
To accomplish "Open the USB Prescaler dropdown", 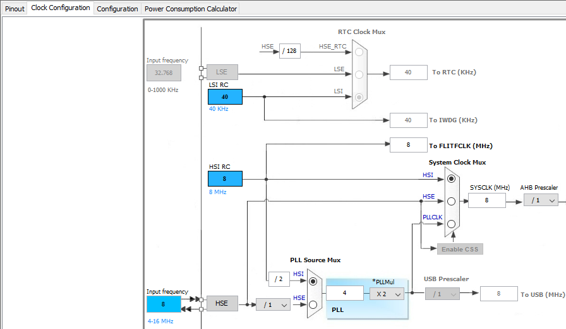I will pyautogui.click(x=442, y=294).
